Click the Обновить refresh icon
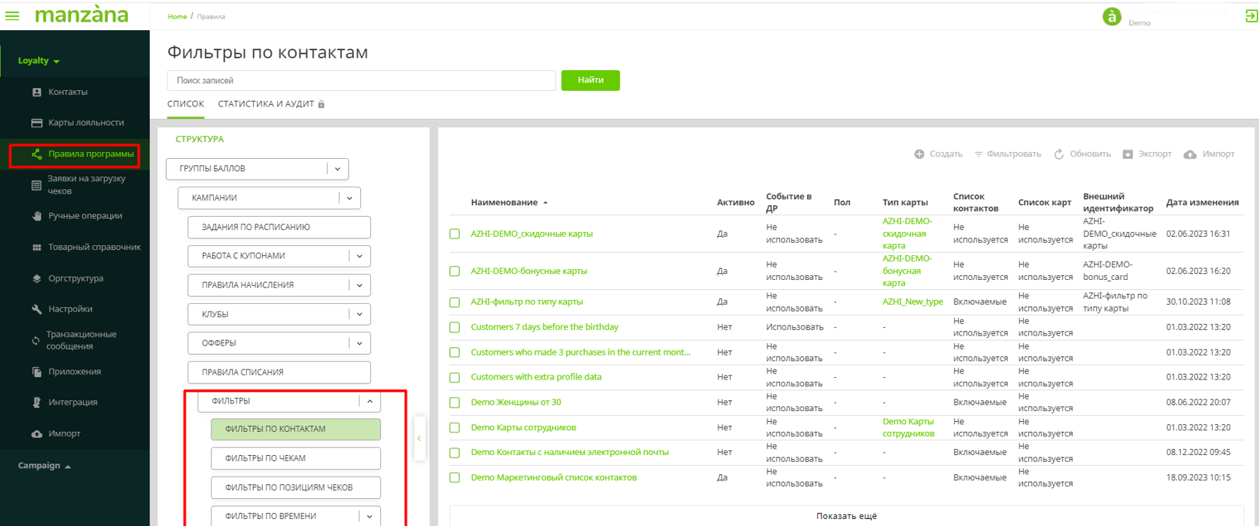 pos(1059,154)
